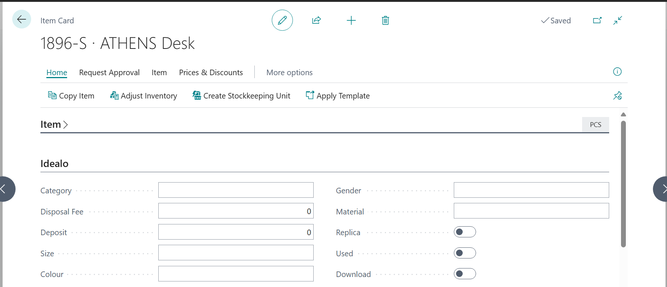Click the pin action bar icon
This screenshot has height=287, width=667.
[x=617, y=96]
